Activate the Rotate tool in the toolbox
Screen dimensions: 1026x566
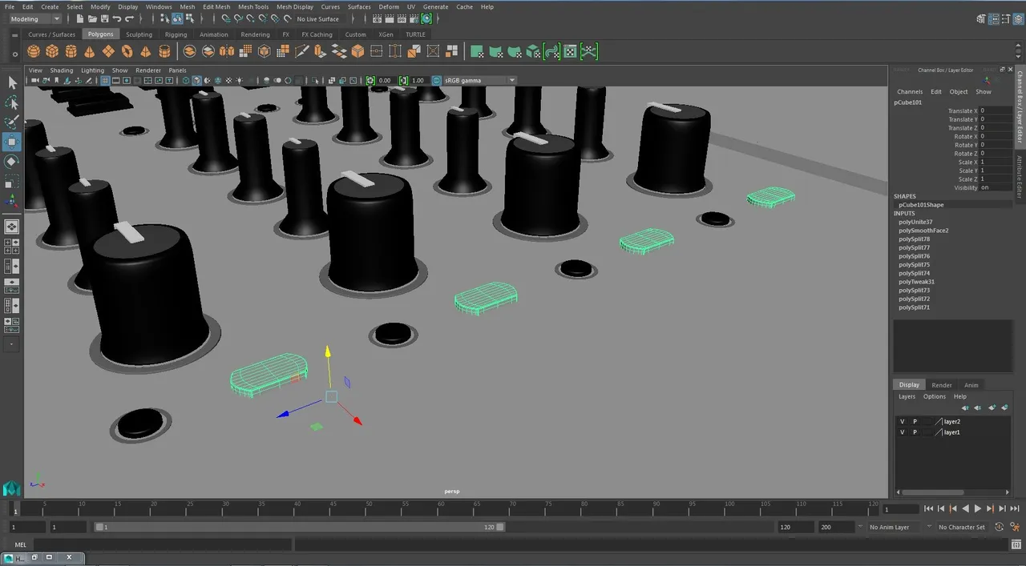tap(12, 163)
